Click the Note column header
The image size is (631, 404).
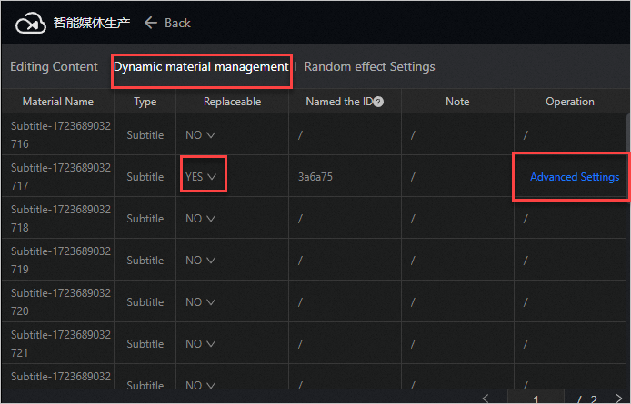(457, 102)
